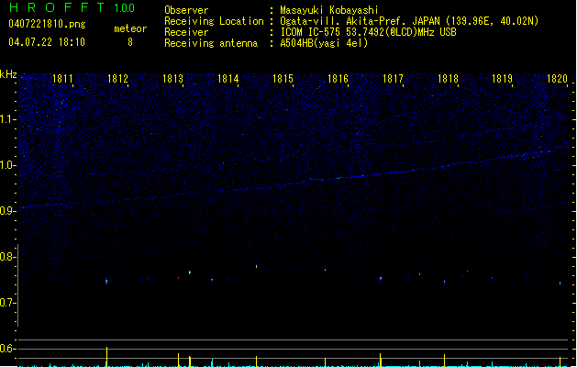Click the 1820 time marker

click(x=557, y=80)
